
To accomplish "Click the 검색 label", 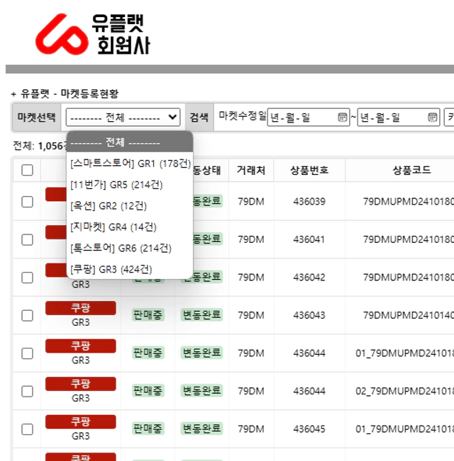I will [199, 118].
